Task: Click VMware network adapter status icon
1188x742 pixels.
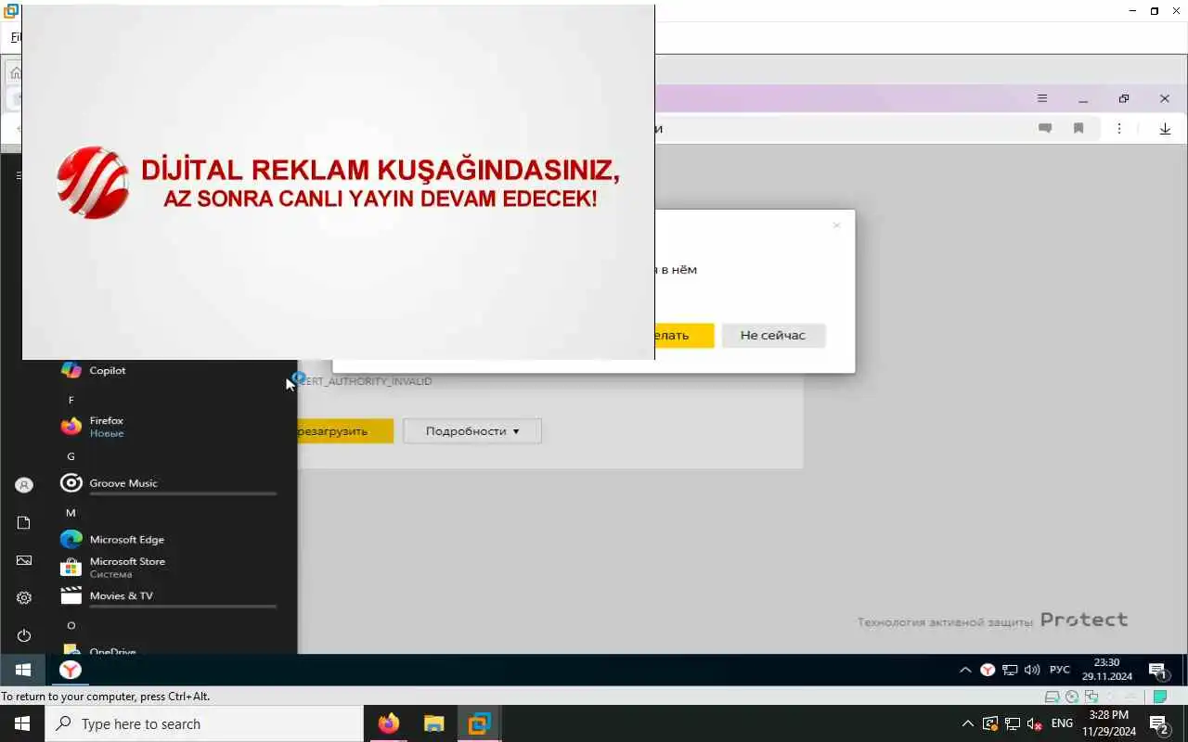Action: click(1092, 697)
